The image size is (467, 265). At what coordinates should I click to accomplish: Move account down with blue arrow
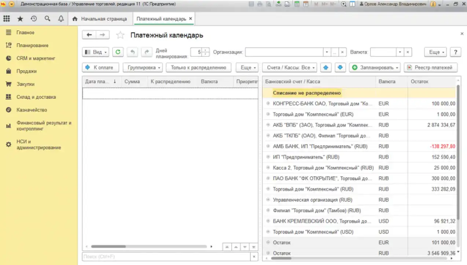pyautogui.click(x=341, y=68)
